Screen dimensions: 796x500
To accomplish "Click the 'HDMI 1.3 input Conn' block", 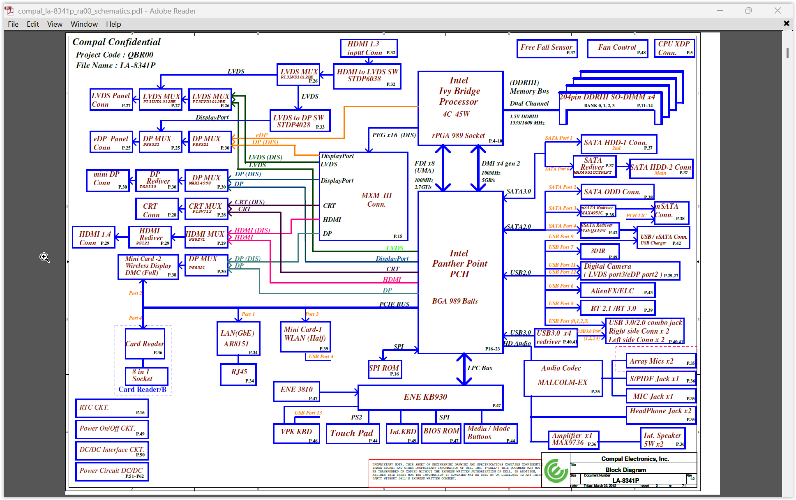I will (369, 48).
